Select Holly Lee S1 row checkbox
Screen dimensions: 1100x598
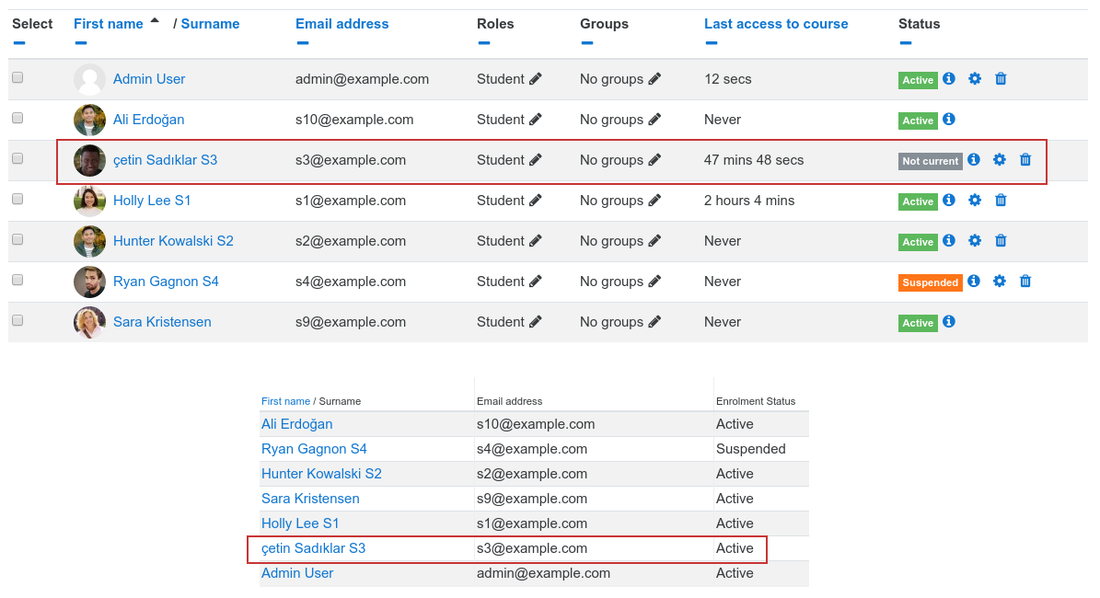[x=17, y=199]
